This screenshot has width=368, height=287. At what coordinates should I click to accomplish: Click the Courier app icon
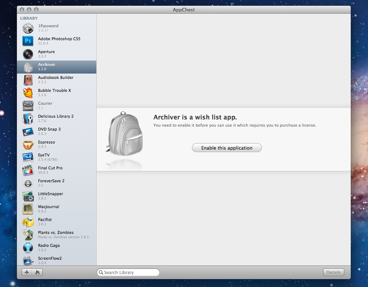pos(28,106)
